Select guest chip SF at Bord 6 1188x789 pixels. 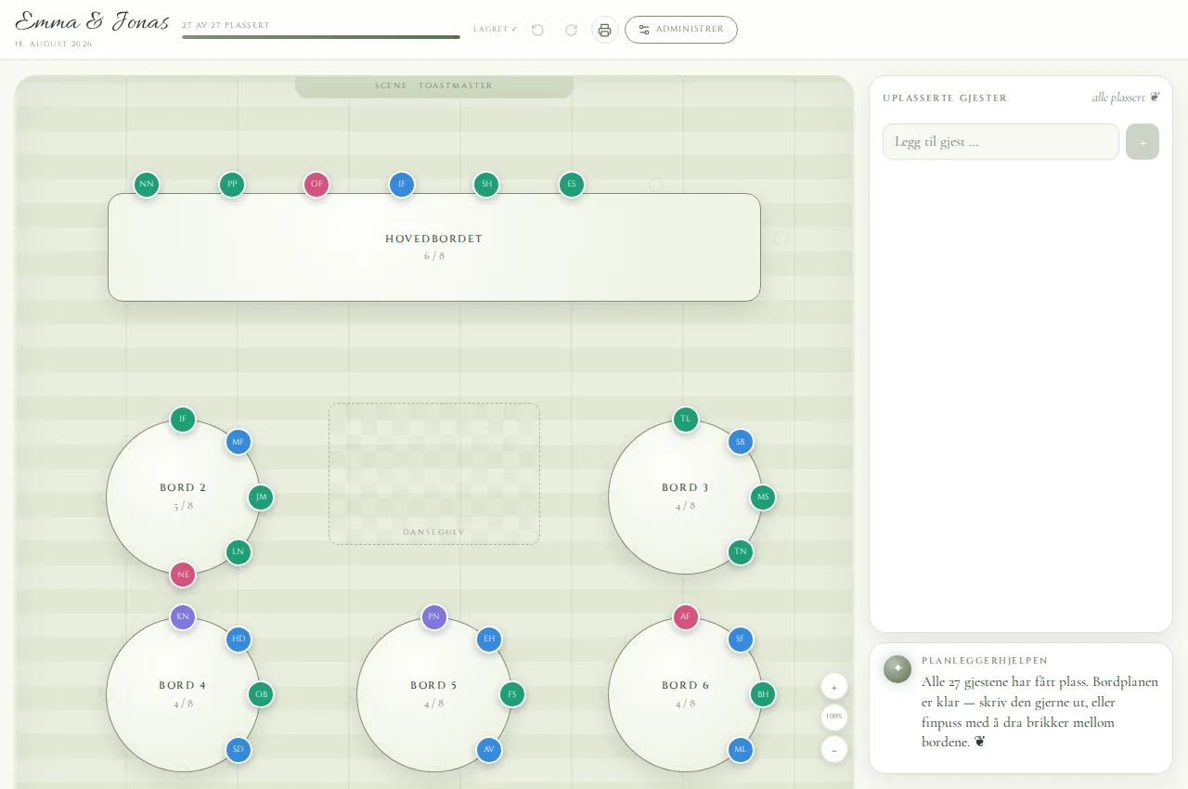(741, 640)
